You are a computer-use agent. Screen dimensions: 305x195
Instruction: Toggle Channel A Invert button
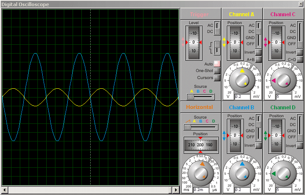tap(258, 52)
